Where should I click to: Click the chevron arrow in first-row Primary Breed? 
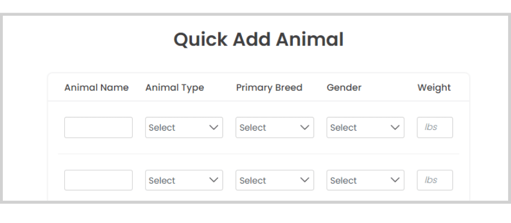pos(305,127)
